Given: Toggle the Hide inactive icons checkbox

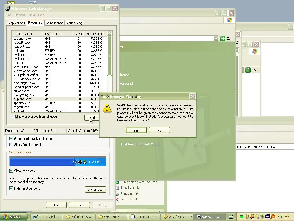Looking at the screenshot, I should click(x=11, y=188).
